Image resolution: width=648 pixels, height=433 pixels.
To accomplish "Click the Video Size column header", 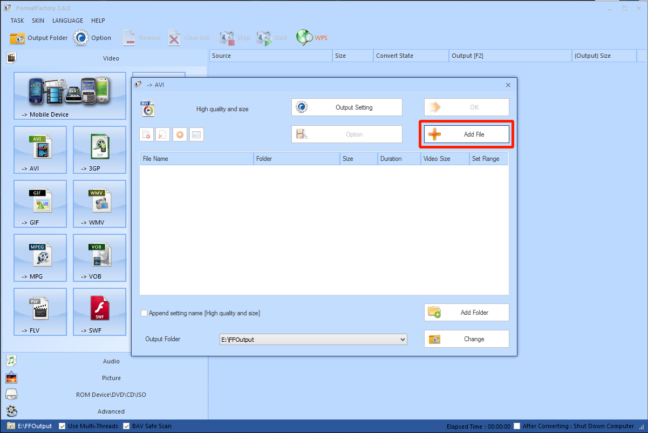I will 445,159.
